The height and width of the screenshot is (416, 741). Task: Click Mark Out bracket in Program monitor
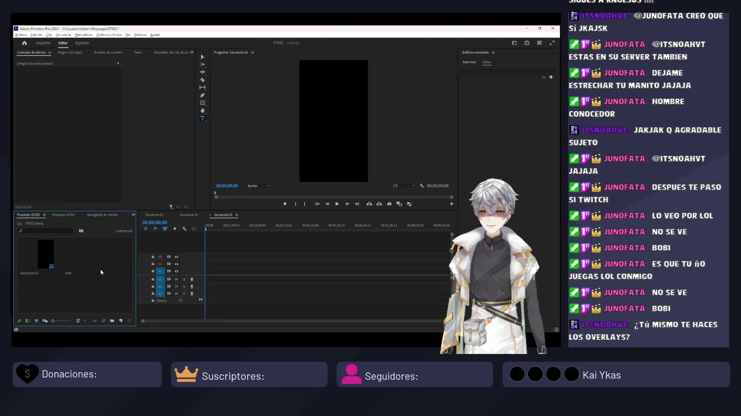(305, 204)
